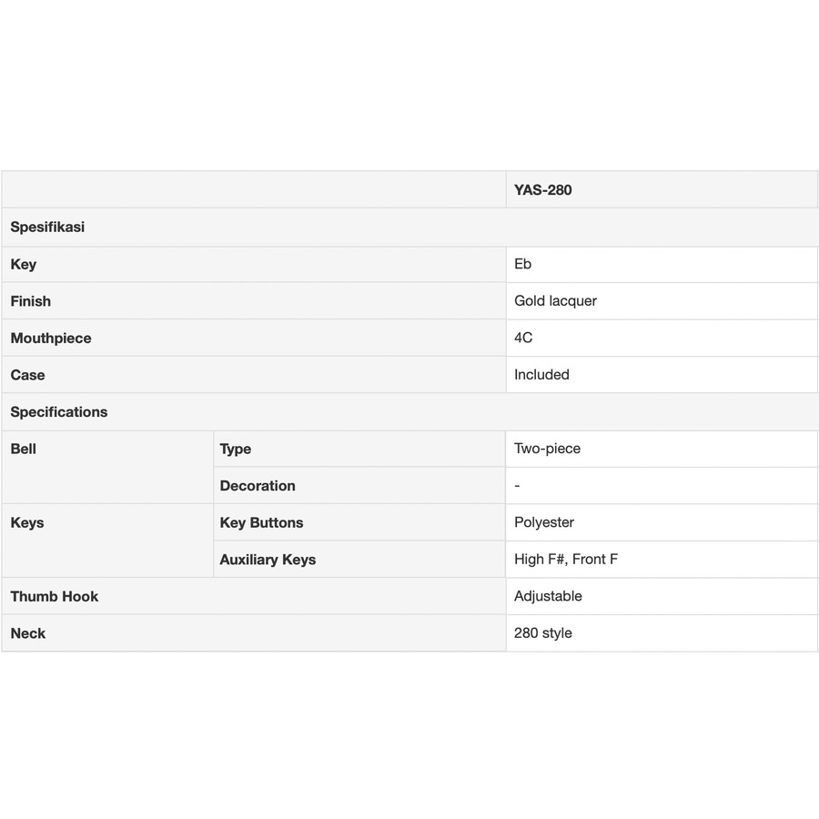
Task: Click the Bell category cell
Action: (24, 449)
